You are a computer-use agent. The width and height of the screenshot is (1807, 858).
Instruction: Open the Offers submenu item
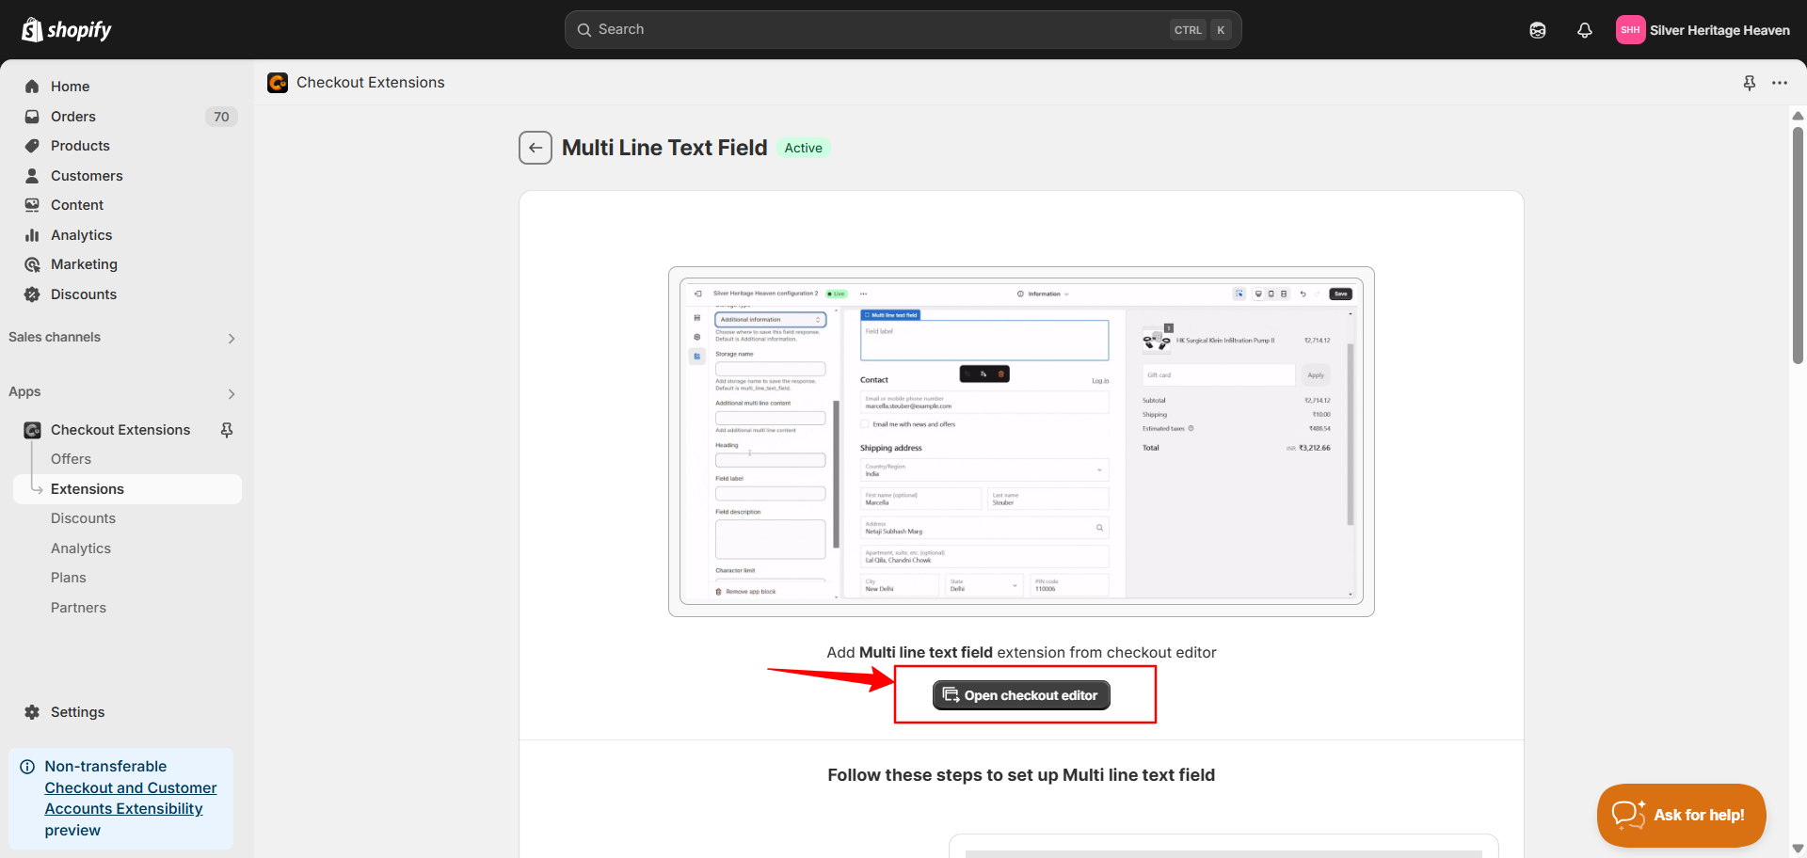click(x=71, y=459)
